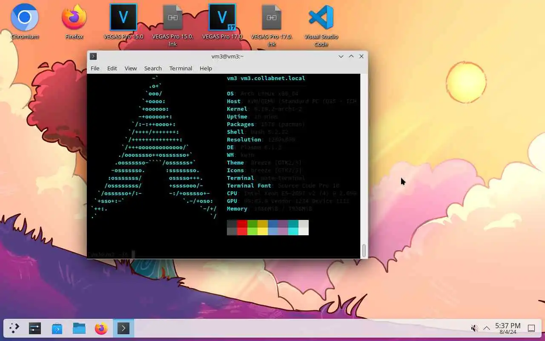
Task: Click the peek at desktop button
Action: 531,328
